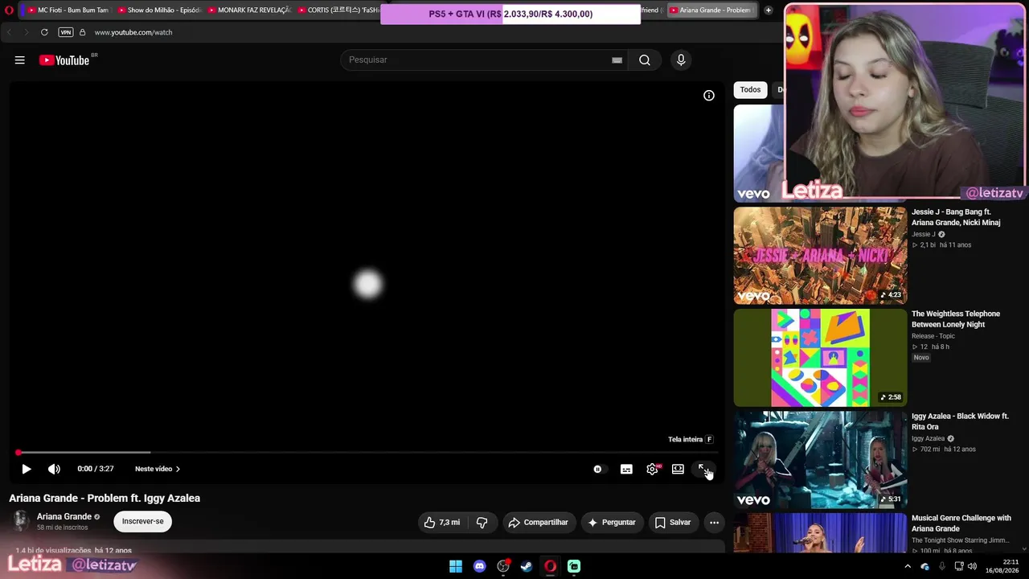Reload the current page
Image resolution: width=1029 pixels, height=579 pixels.
tap(44, 32)
